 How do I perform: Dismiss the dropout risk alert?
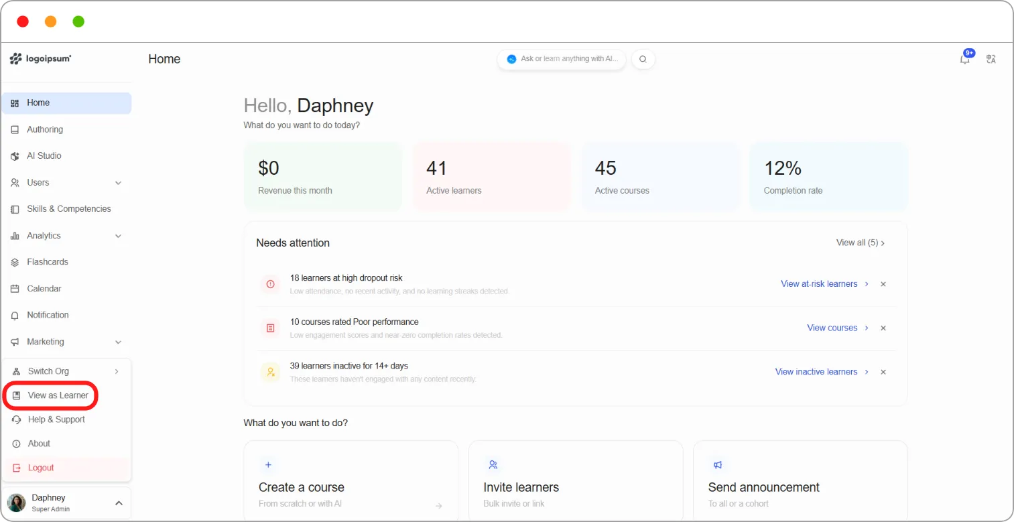click(x=883, y=284)
